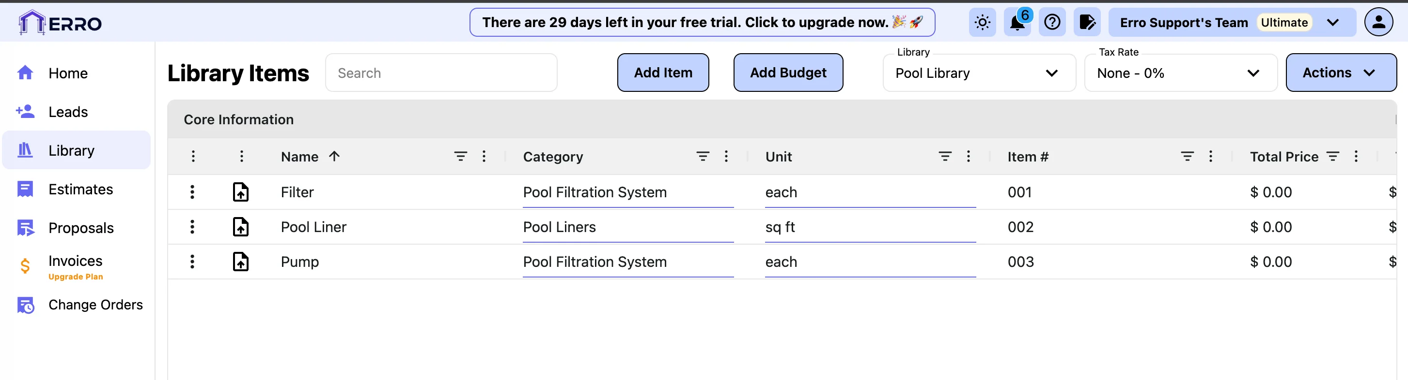Click the Category column filter icon
The width and height of the screenshot is (1408, 380).
(703, 157)
